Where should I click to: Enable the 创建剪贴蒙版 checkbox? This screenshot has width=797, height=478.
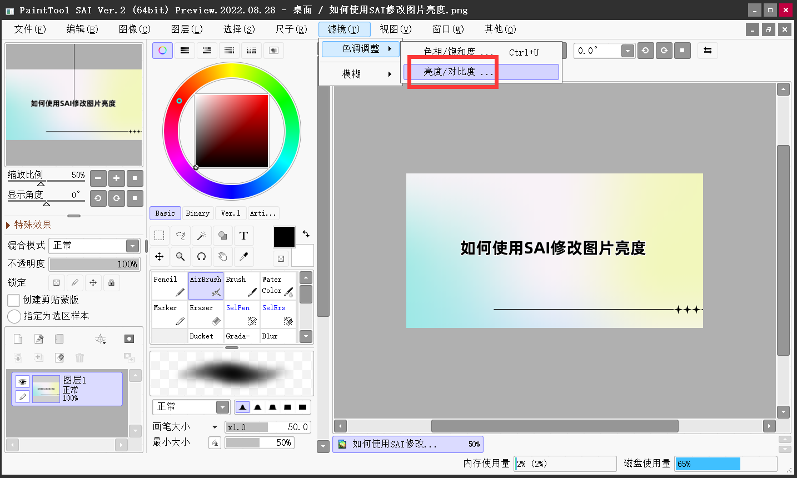click(14, 300)
